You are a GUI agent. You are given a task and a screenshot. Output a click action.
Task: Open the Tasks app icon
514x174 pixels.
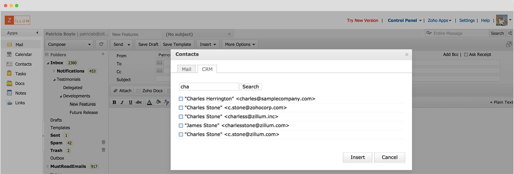tap(9, 73)
